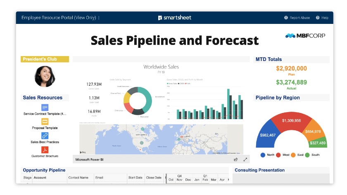Click the Power BI share icon

236,160
